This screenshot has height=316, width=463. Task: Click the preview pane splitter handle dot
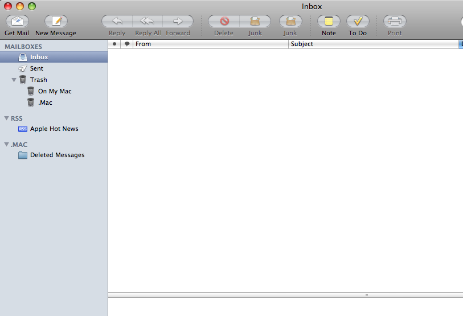click(367, 295)
